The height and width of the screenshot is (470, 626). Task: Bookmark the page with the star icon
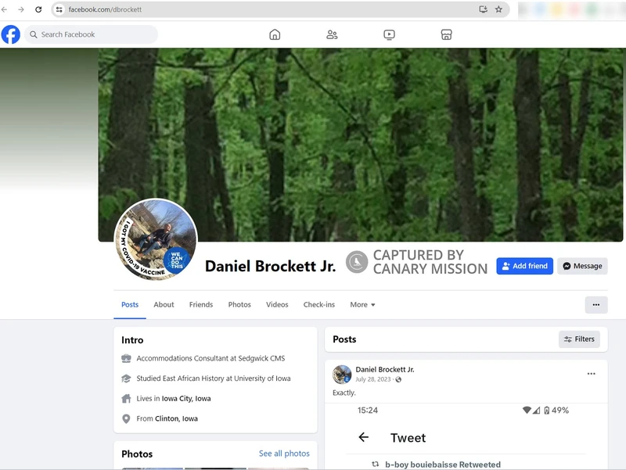[498, 9]
